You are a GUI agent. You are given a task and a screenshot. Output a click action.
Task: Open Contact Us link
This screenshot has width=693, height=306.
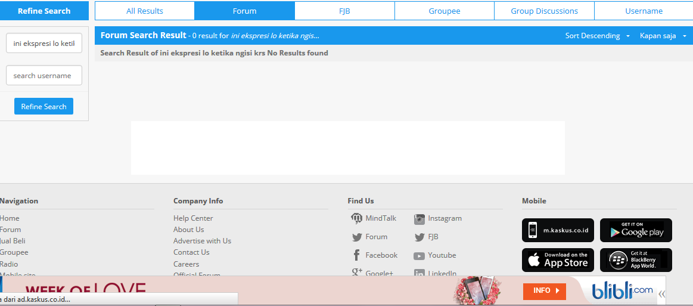click(191, 252)
